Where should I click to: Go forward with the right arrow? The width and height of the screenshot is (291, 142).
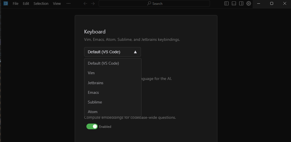tap(93, 3)
